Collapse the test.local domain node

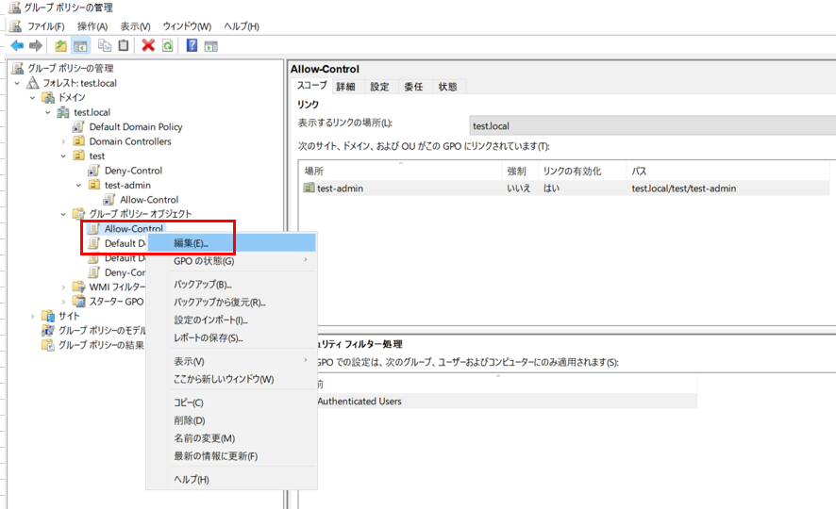click(x=48, y=112)
